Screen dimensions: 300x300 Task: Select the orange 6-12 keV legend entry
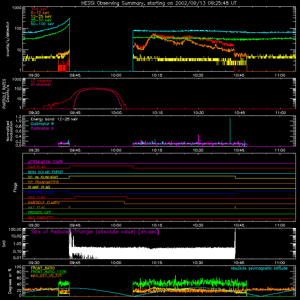(x=40, y=13)
